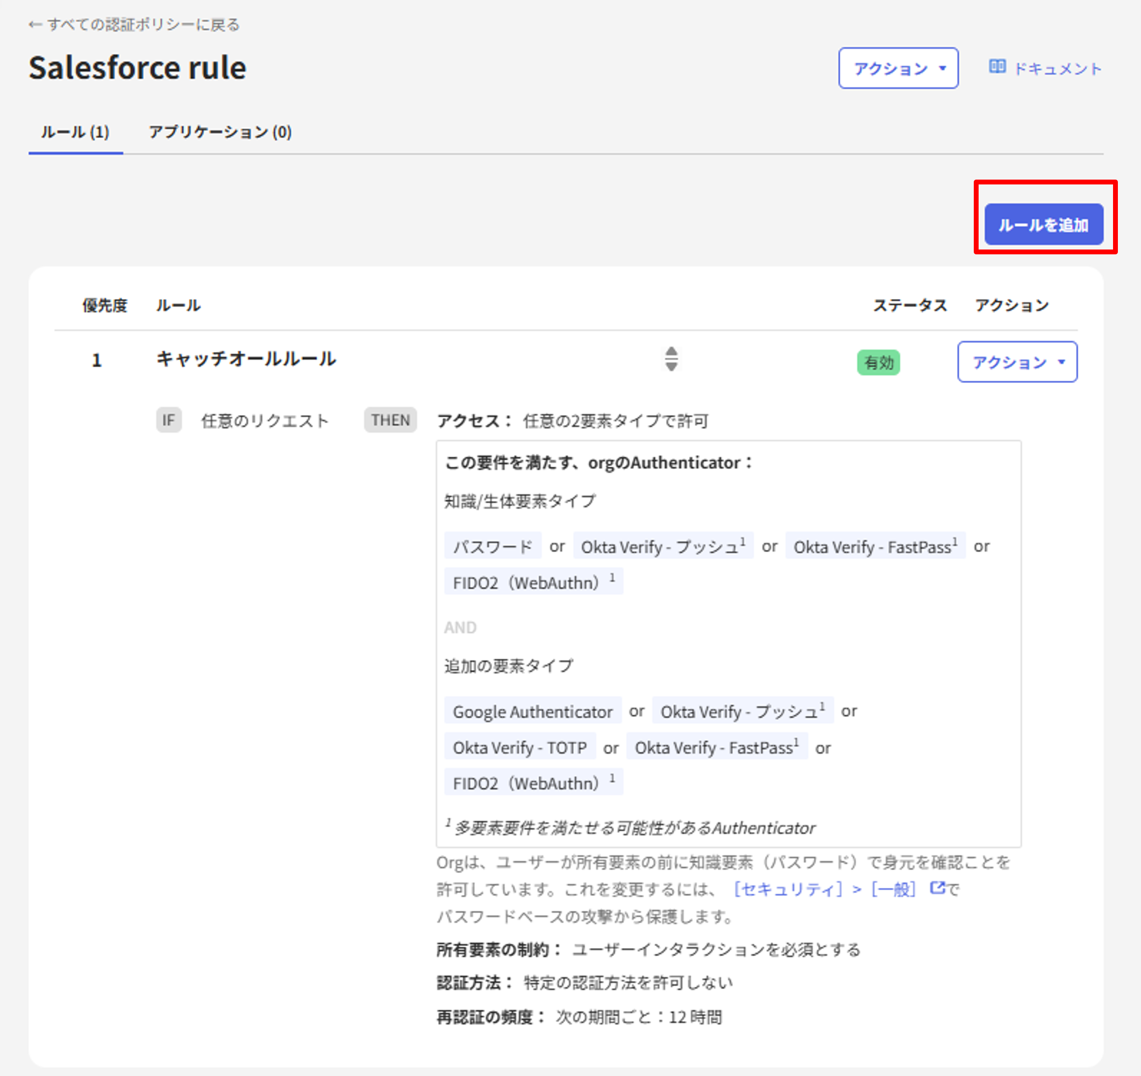The width and height of the screenshot is (1141, 1076).
Task: Click the 有効 status badge
Action: [x=878, y=362]
